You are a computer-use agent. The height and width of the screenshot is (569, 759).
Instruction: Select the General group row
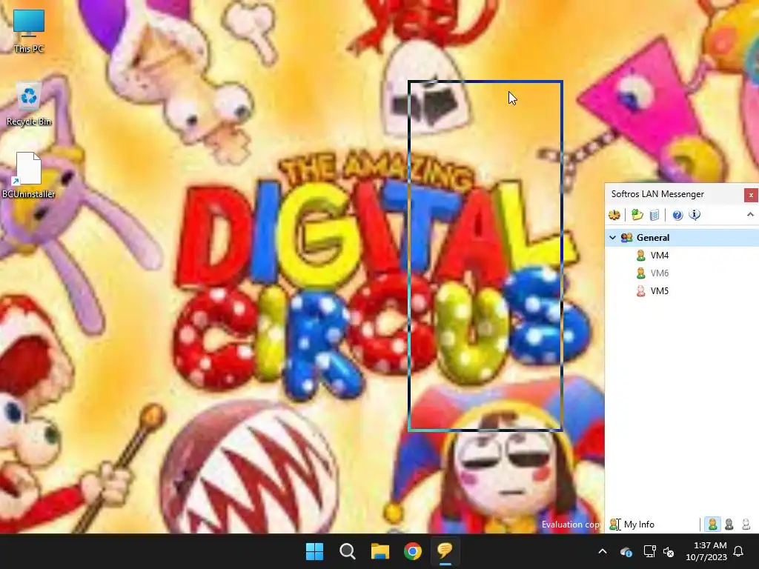point(682,238)
